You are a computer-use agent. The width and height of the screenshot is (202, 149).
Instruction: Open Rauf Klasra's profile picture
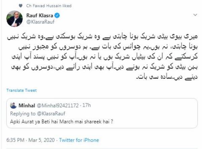pos(14,19)
